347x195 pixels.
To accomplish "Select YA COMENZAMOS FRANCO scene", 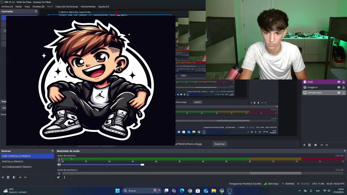I will click(x=27, y=167).
